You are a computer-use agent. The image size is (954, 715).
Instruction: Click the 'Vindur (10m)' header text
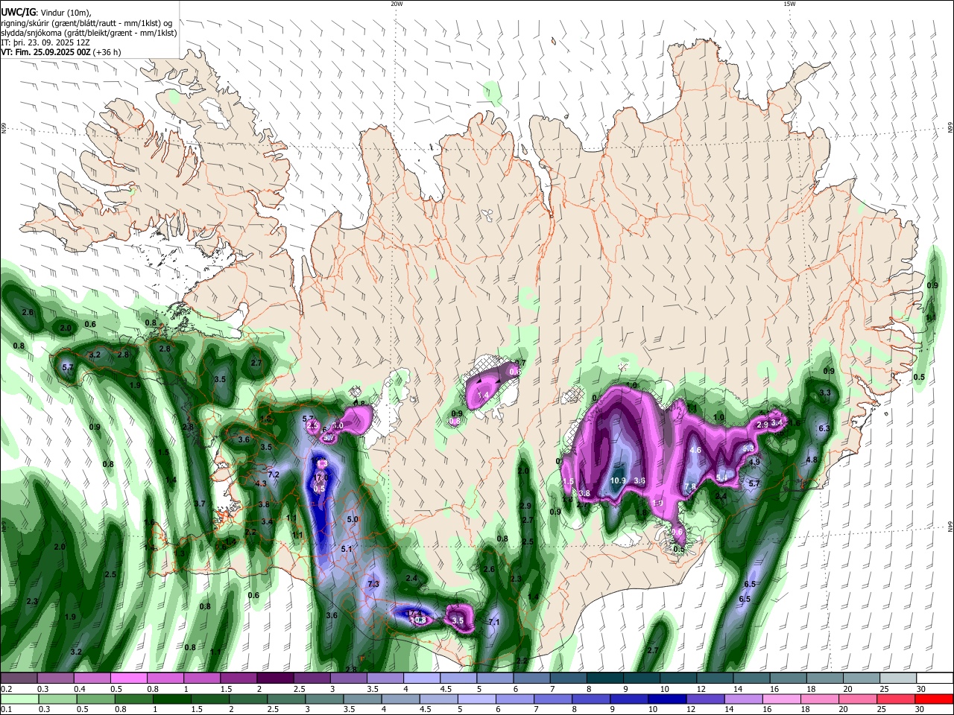[x=65, y=12]
